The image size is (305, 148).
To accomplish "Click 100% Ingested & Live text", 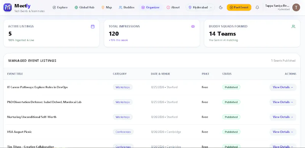I will point(21,40).
